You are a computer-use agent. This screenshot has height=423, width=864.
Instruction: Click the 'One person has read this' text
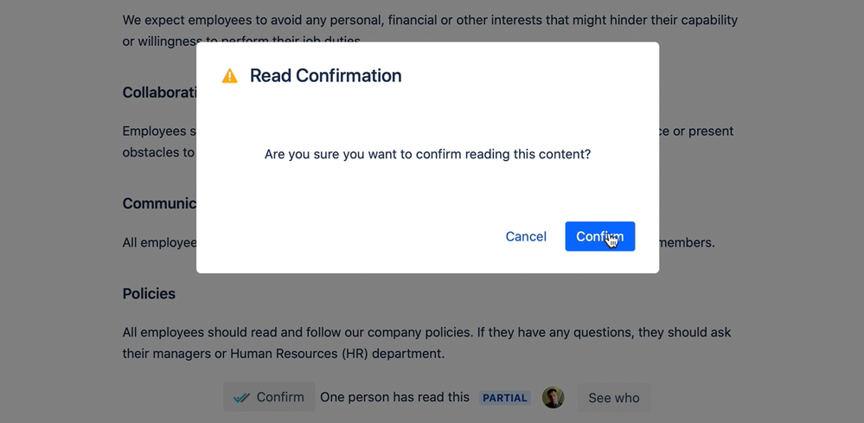point(394,397)
